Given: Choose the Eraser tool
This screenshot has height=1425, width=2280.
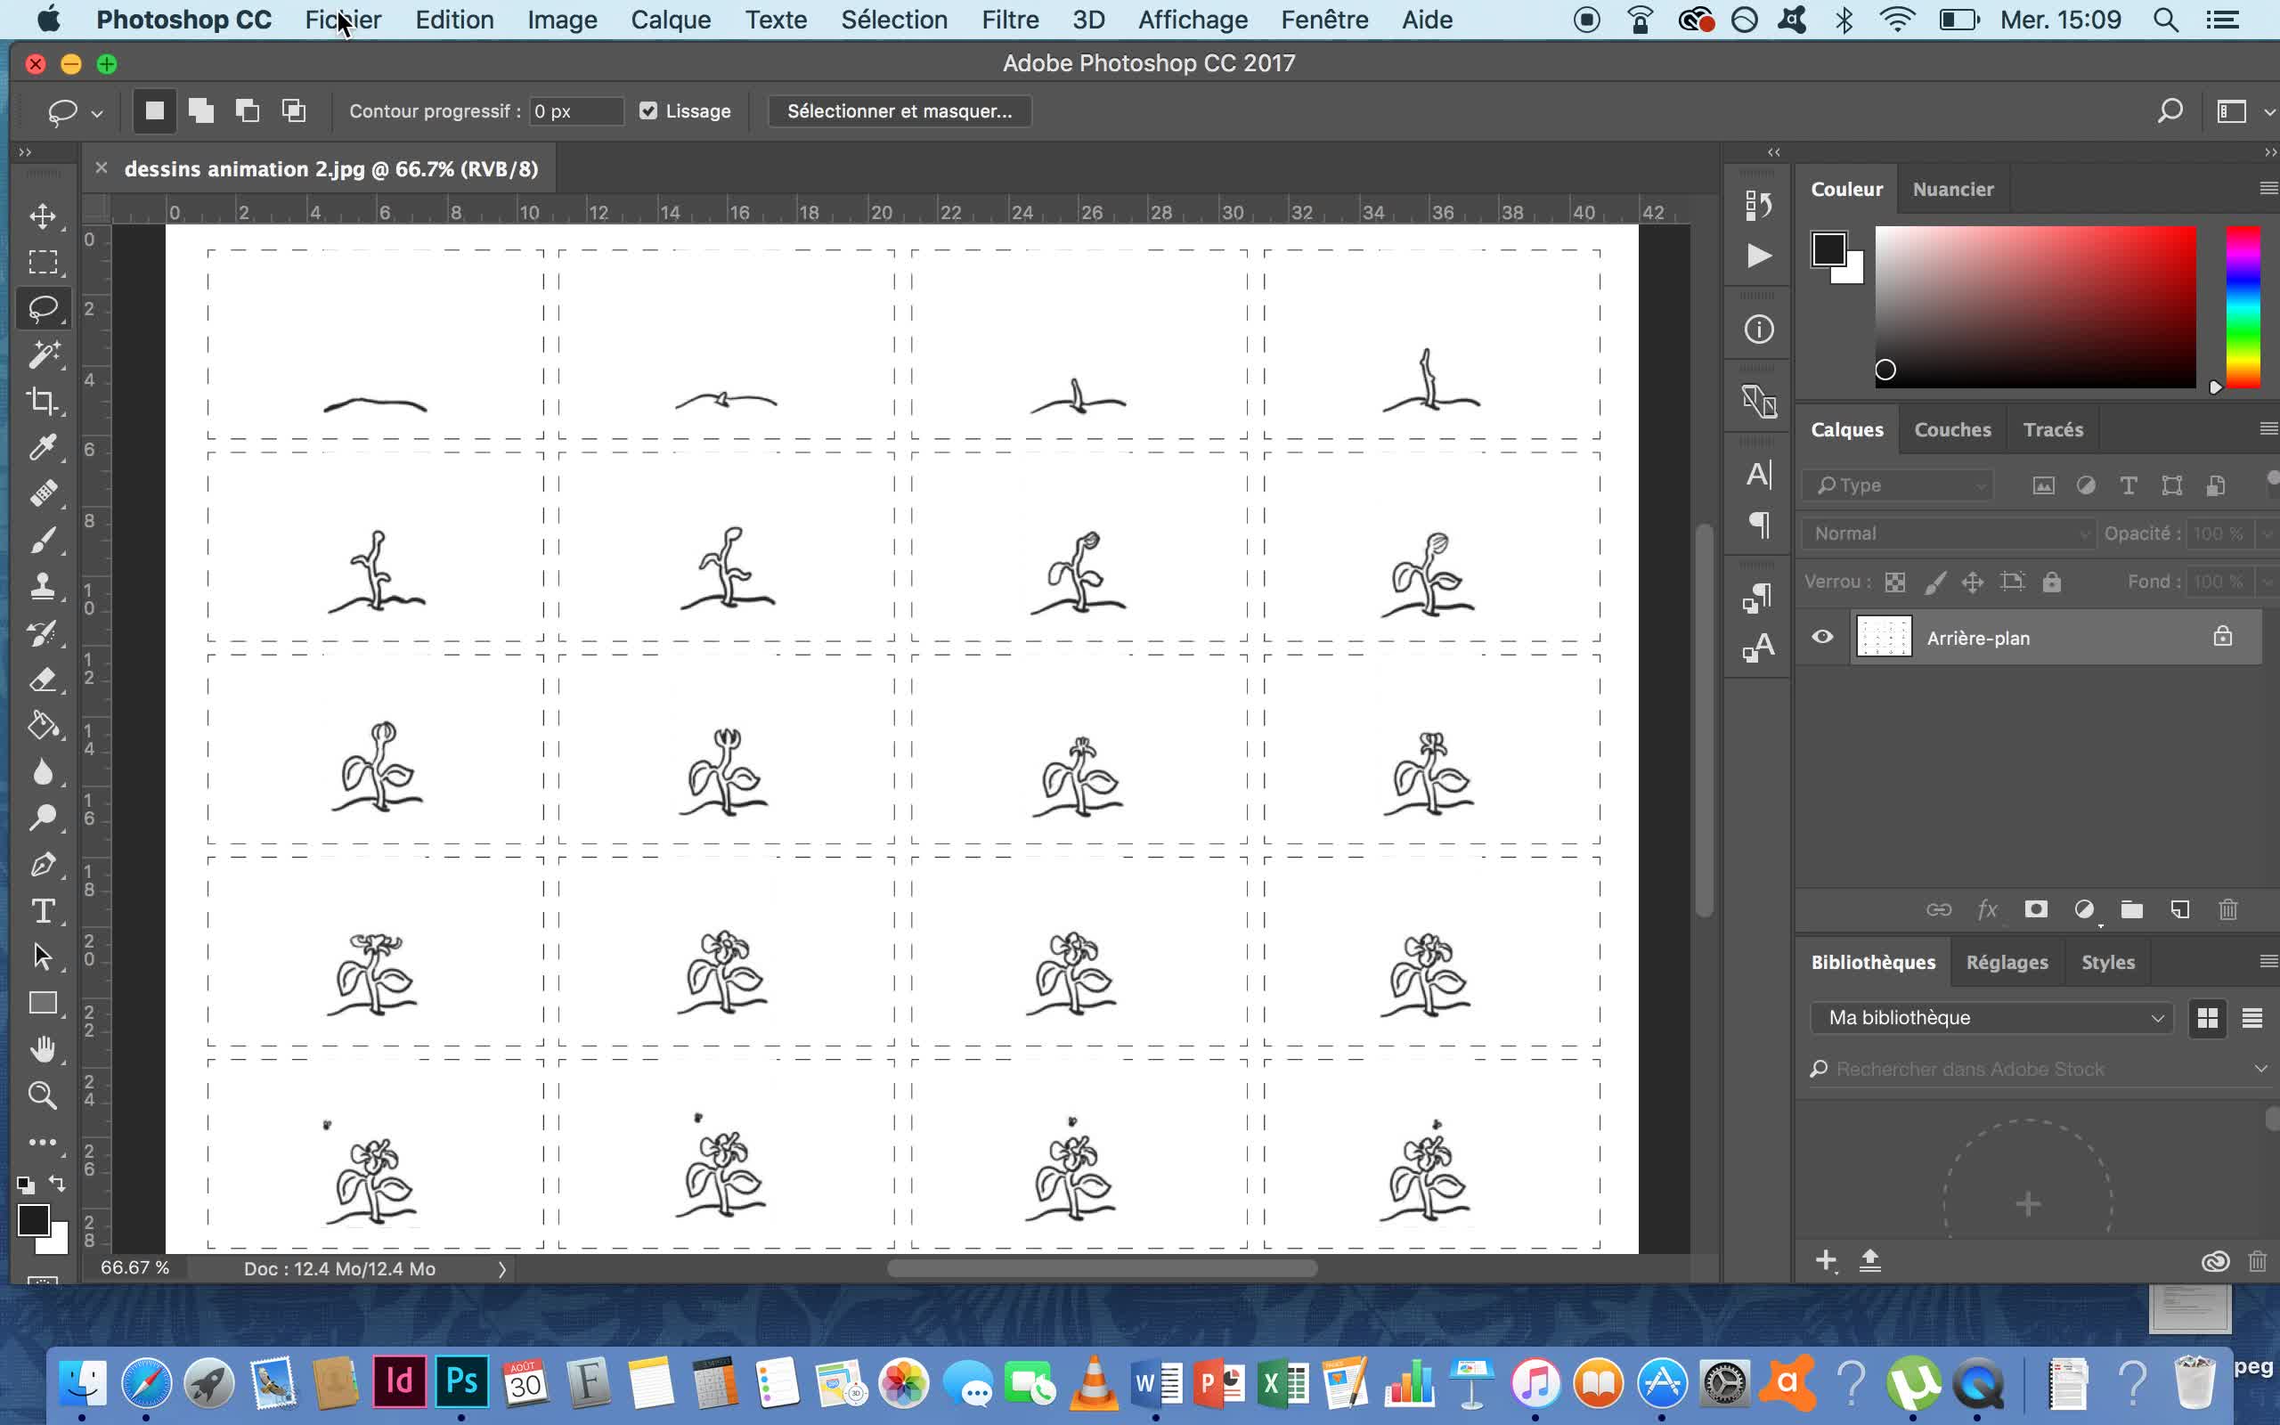Looking at the screenshot, I should click(x=43, y=680).
